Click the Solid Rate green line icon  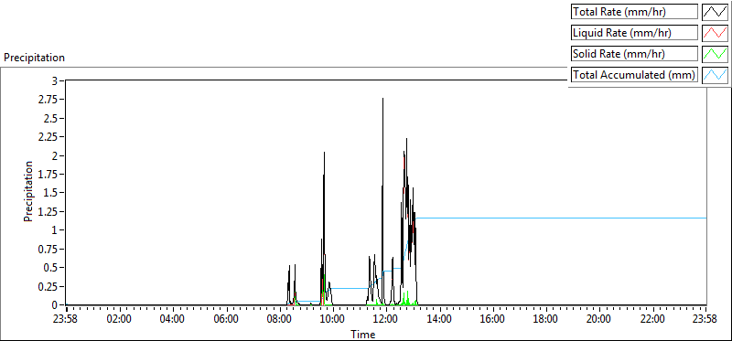click(x=715, y=54)
